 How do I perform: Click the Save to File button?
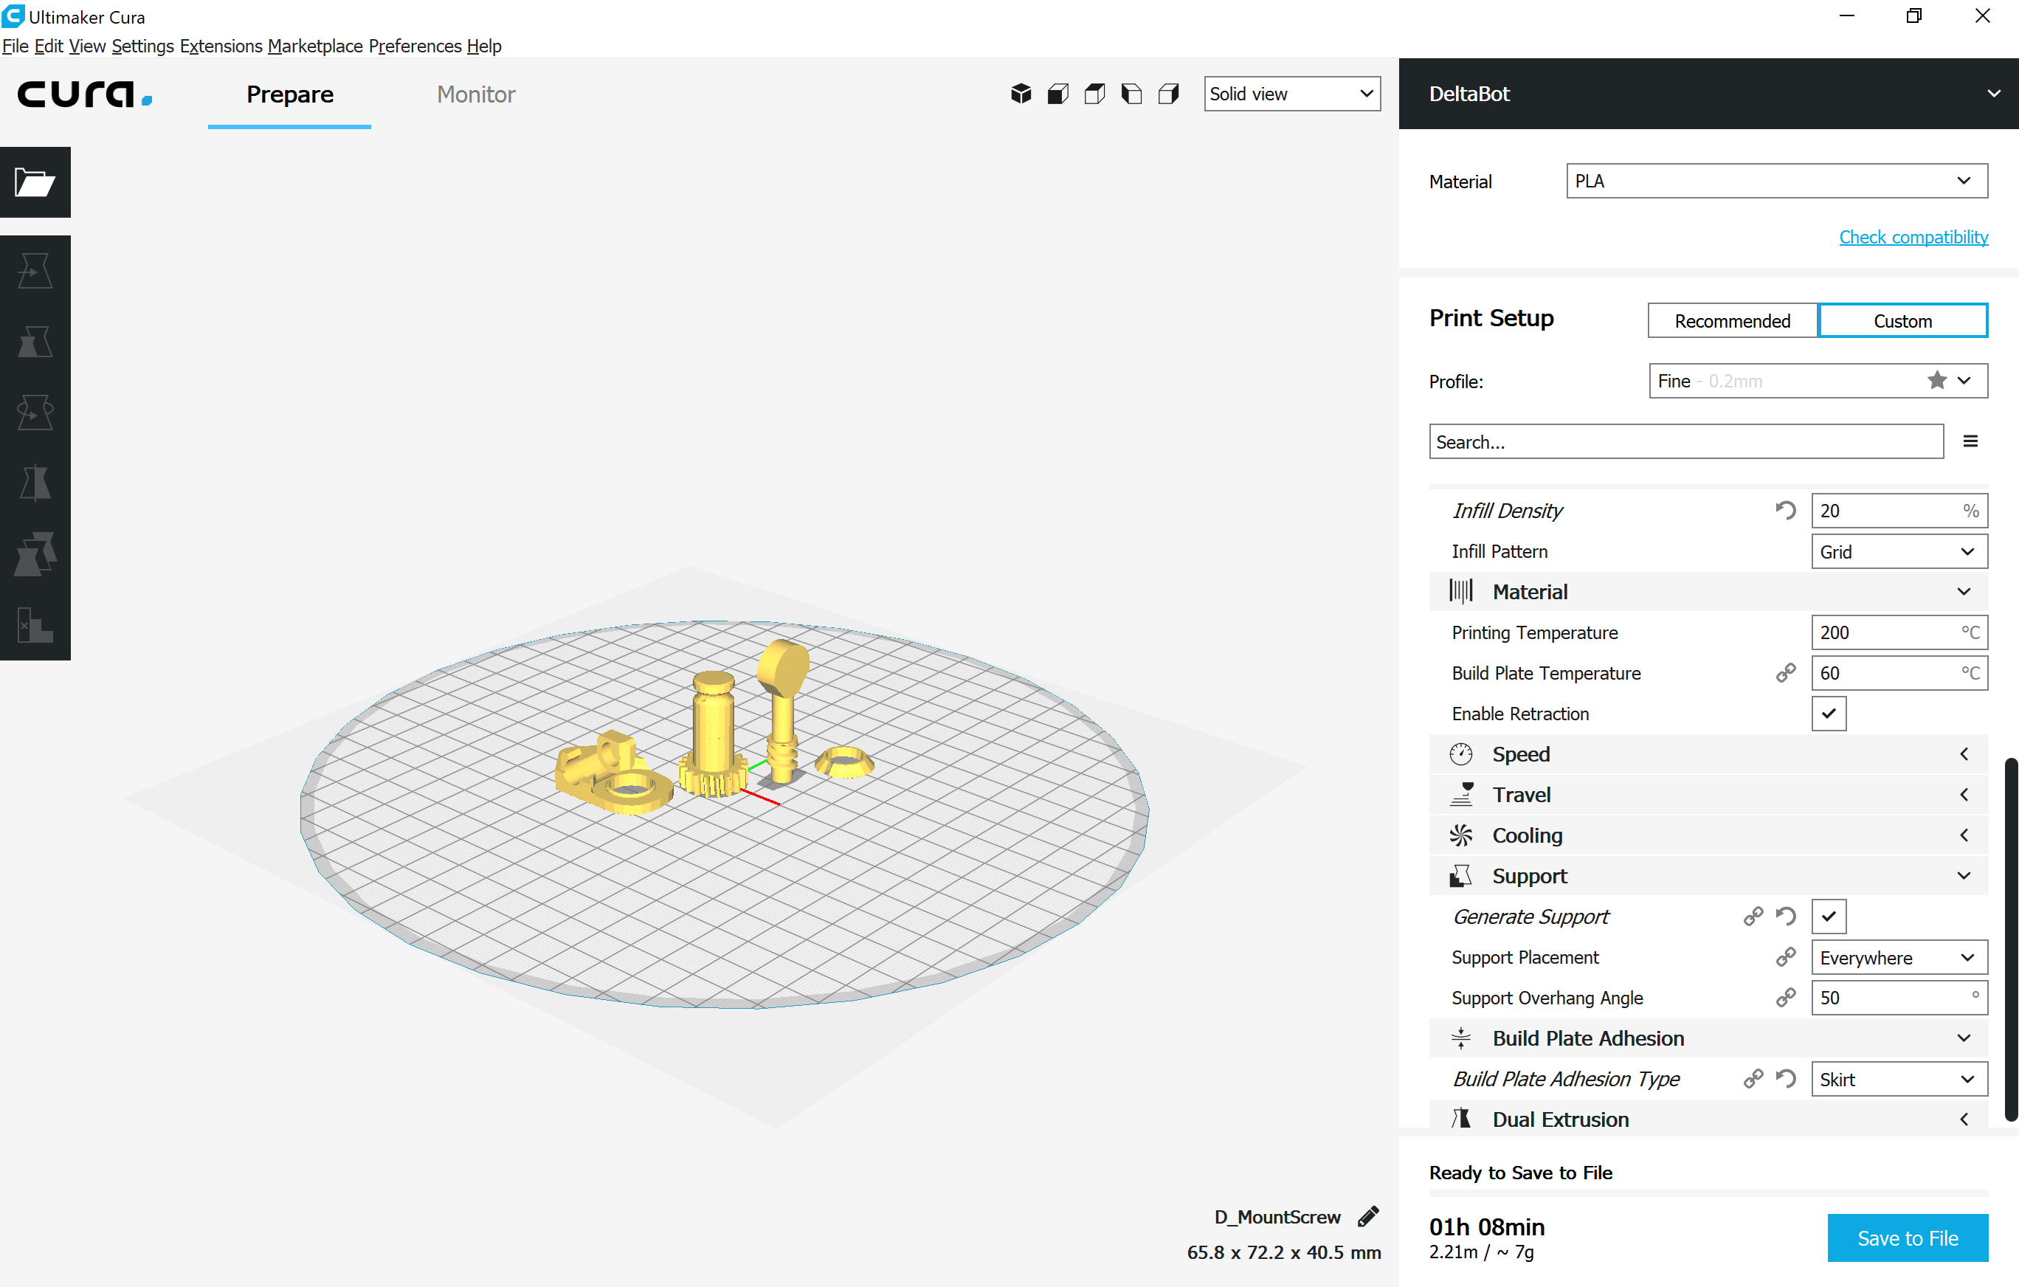[1907, 1238]
